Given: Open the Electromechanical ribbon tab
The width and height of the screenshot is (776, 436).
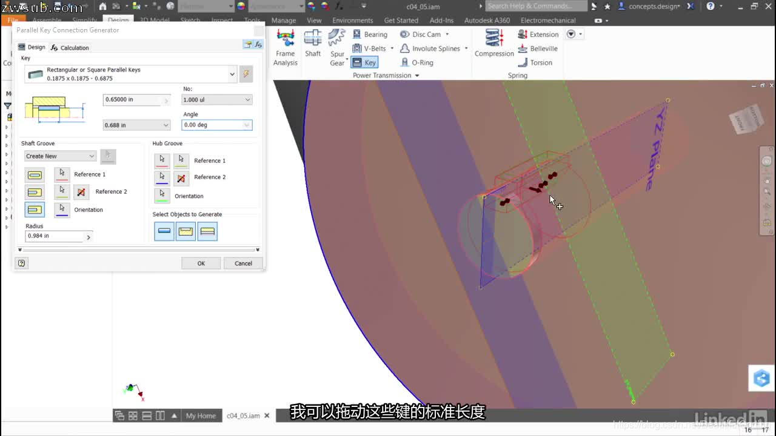Looking at the screenshot, I should [x=548, y=21].
